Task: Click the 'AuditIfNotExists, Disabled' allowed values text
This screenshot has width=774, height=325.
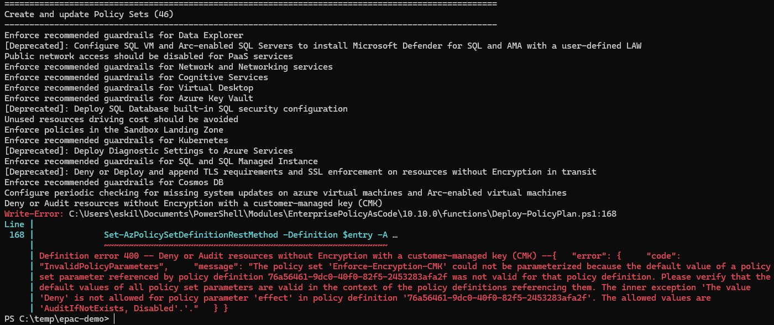Action: (x=109, y=308)
